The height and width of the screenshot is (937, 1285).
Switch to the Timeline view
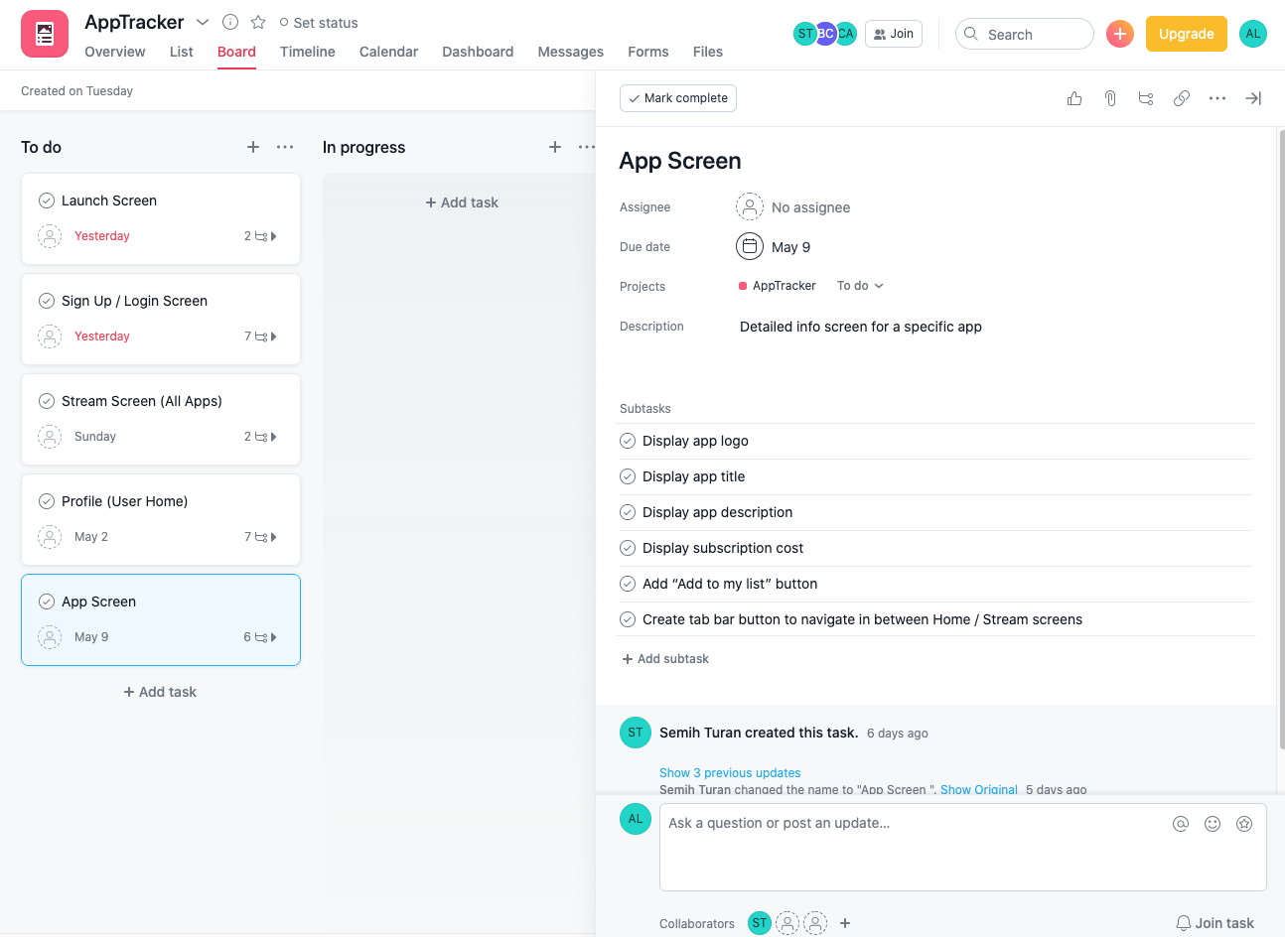[307, 52]
